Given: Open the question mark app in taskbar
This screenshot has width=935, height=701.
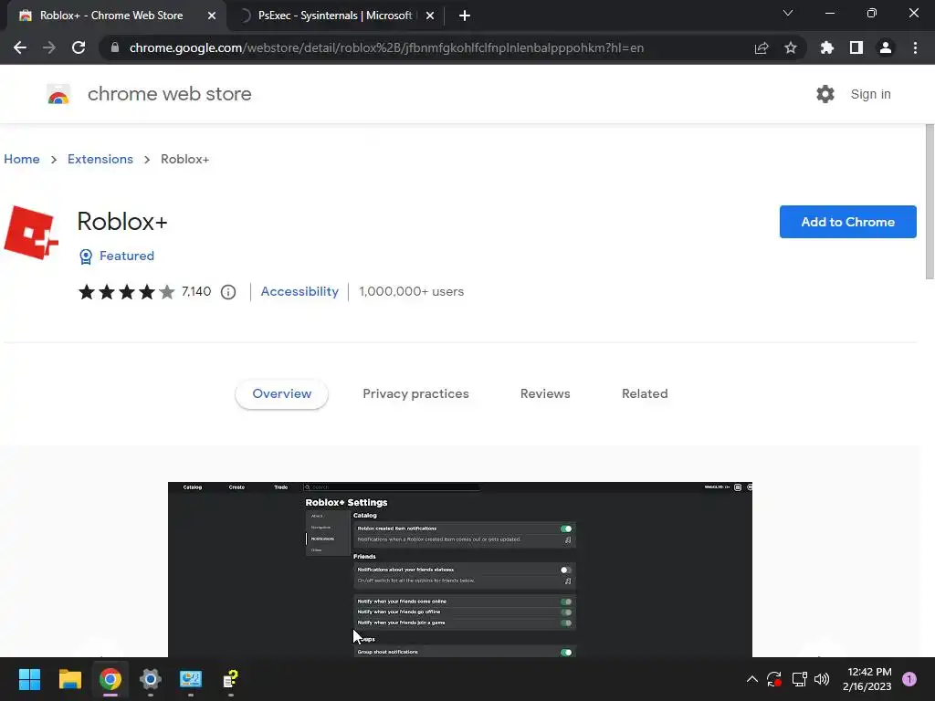Looking at the screenshot, I should pyautogui.click(x=231, y=679).
